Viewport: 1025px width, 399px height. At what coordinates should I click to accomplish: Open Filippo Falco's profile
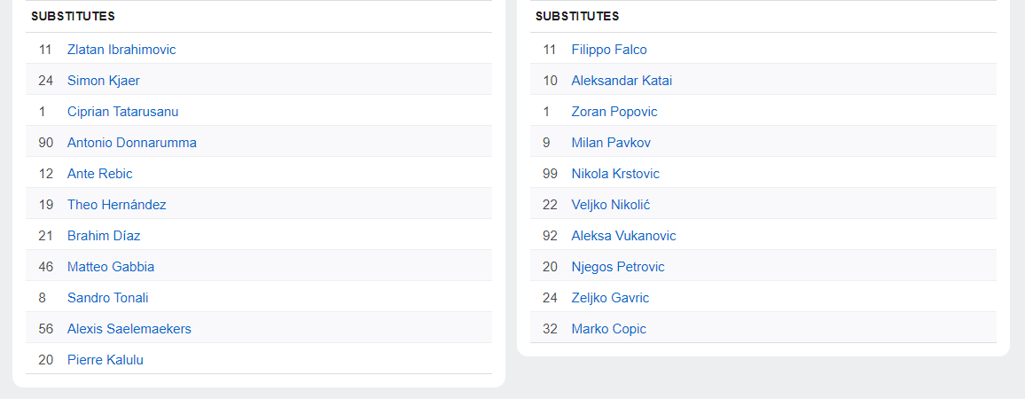tap(609, 50)
